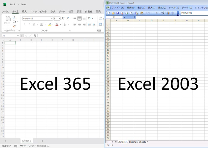Click the Accessibility status icon in Excel 365 status bar
The image size is (208, 148).
pos(21,146)
